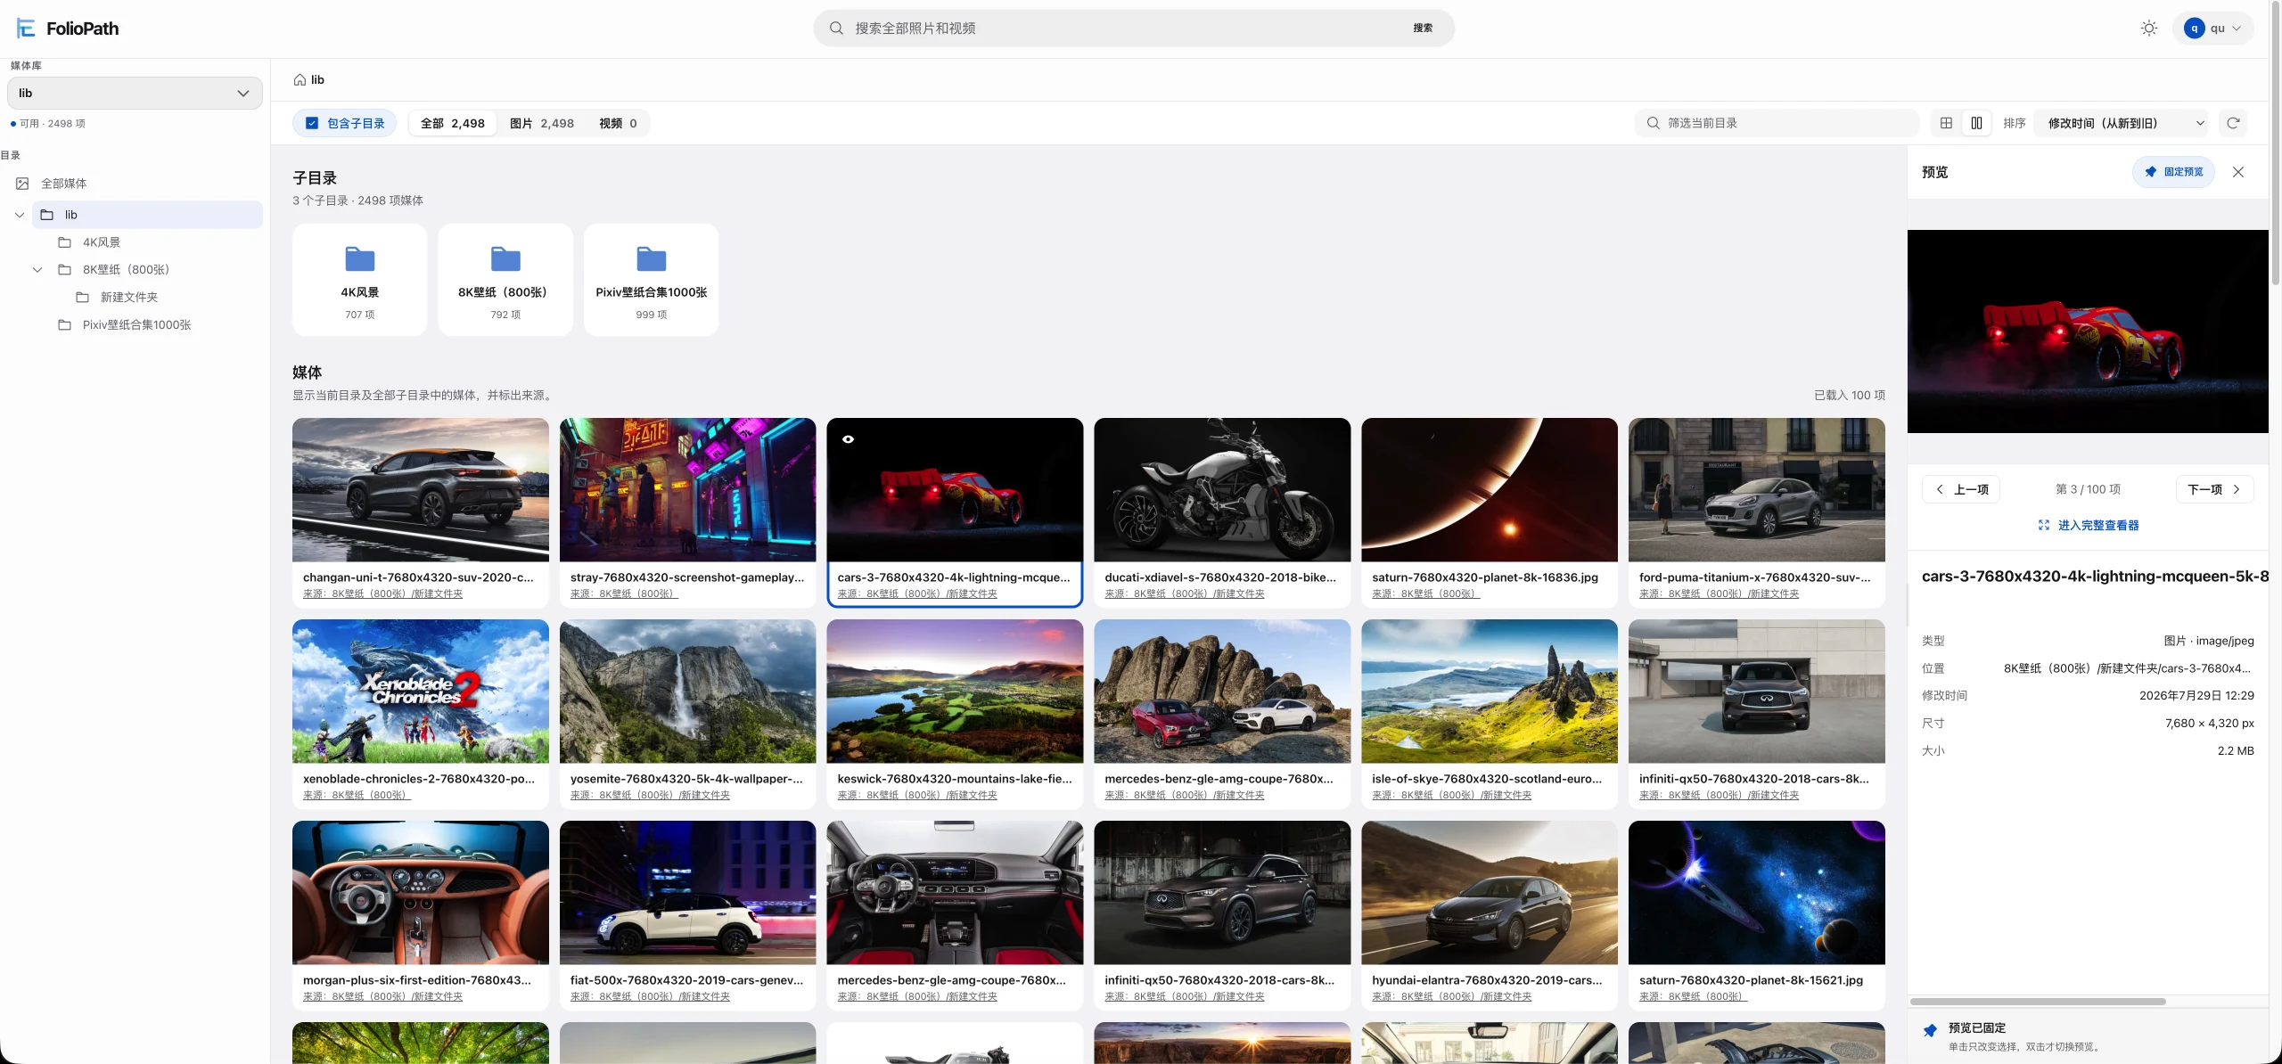Click 进入完整查看器 link

coord(2089,526)
